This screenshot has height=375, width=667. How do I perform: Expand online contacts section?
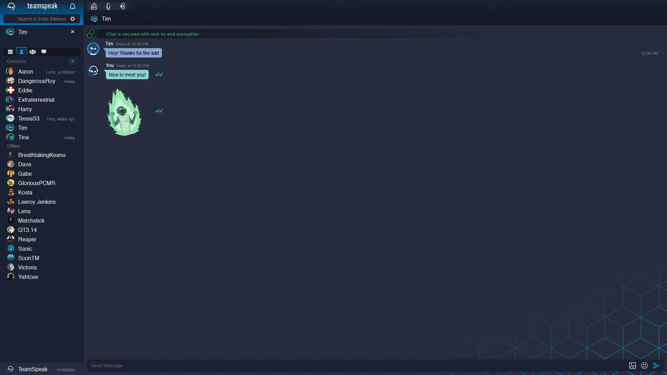click(x=16, y=61)
